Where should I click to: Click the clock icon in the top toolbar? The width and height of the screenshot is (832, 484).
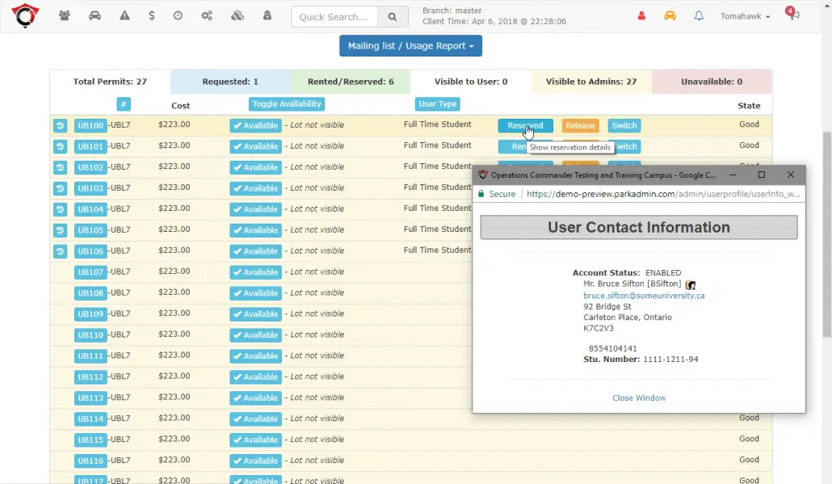coord(178,15)
